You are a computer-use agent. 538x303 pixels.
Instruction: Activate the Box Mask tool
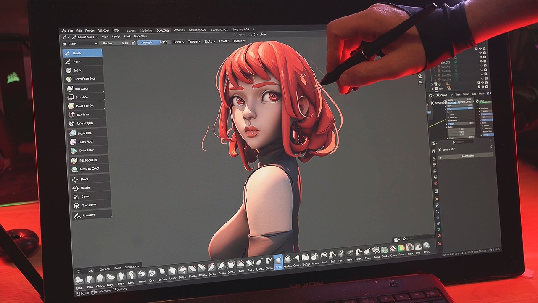[x=84, y=89]
